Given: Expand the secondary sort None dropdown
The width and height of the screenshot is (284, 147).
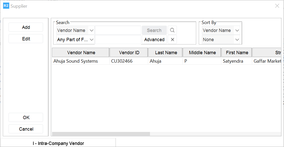Looking at the screenshot, I should click(x=237, y=40).
